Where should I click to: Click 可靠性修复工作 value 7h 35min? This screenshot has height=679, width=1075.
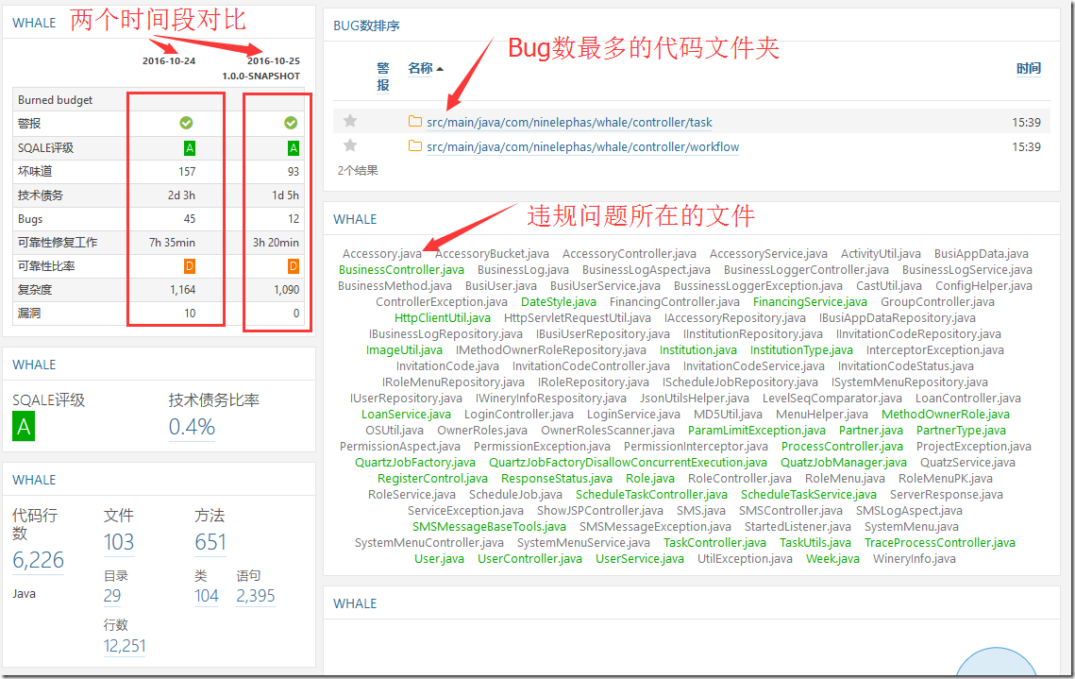(x=172, y=242)
